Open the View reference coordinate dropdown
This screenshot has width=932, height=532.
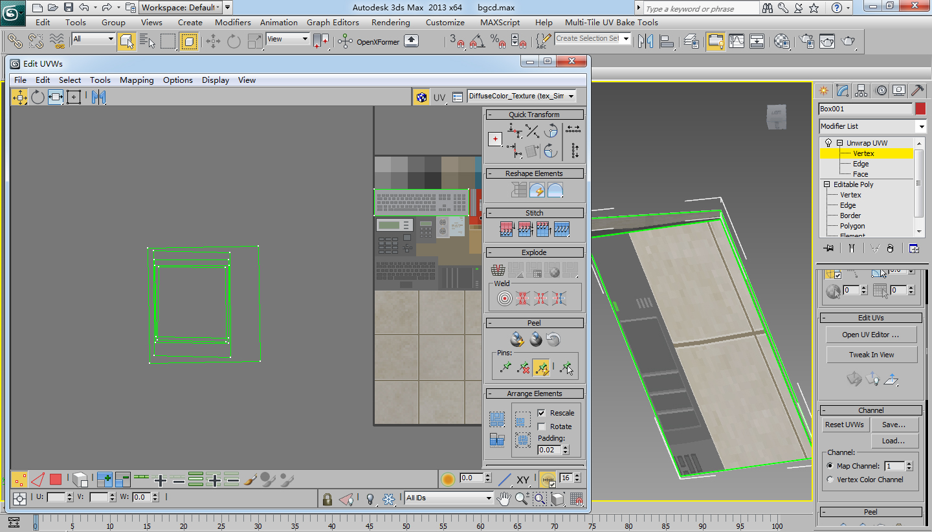pyautogui.click(x=288, y=39)
